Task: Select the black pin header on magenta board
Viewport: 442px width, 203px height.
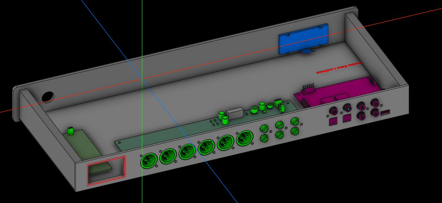Action: click(308, 89)
